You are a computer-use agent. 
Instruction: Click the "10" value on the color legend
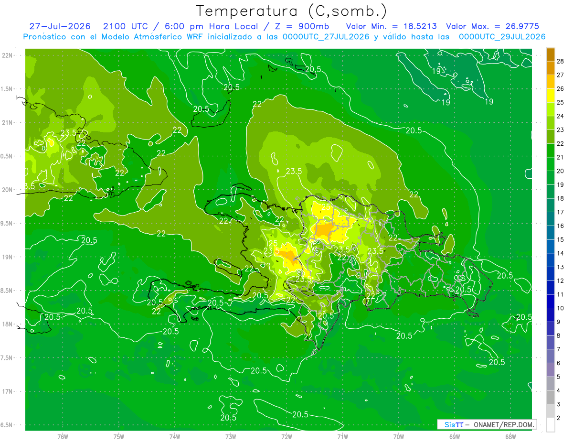[x=561, y=308]
